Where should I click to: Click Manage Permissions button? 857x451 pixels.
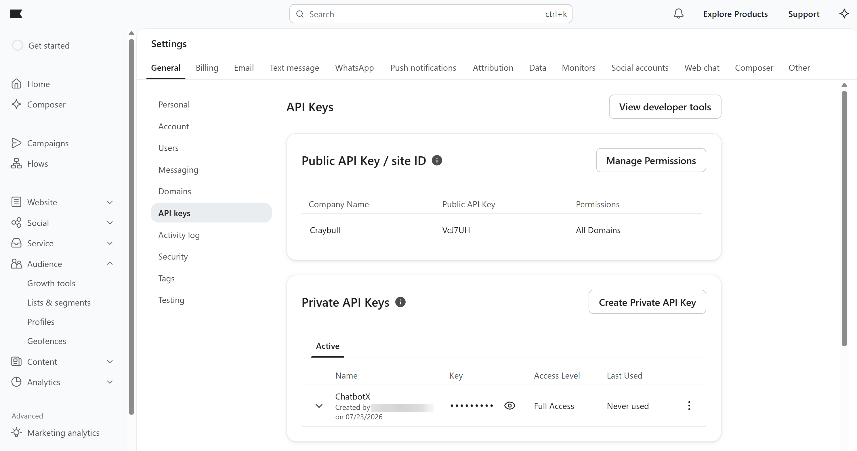pyautogui.click(x=651, y=160)
